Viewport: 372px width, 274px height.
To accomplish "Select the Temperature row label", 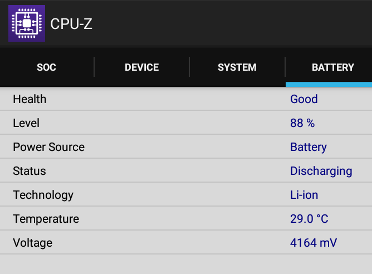I will click(x=46, y=219).
